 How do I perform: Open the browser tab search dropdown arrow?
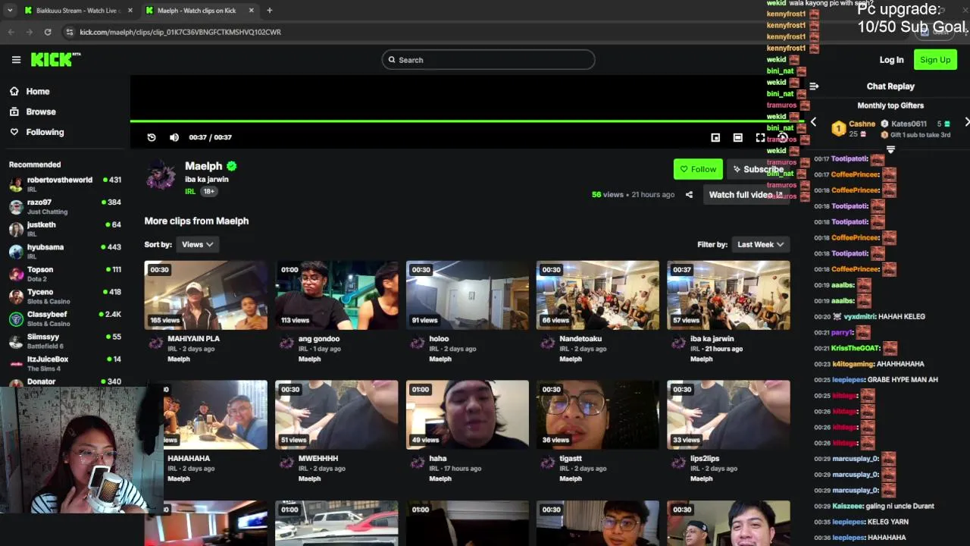point(10,11)
